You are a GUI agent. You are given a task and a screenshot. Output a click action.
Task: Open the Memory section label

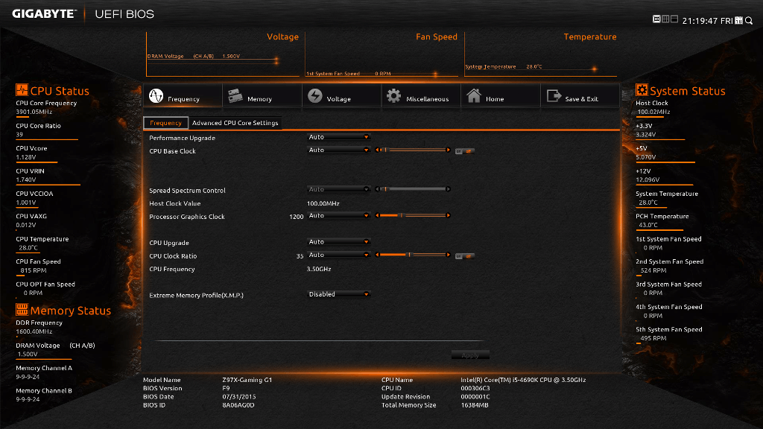tap(259, 99)
